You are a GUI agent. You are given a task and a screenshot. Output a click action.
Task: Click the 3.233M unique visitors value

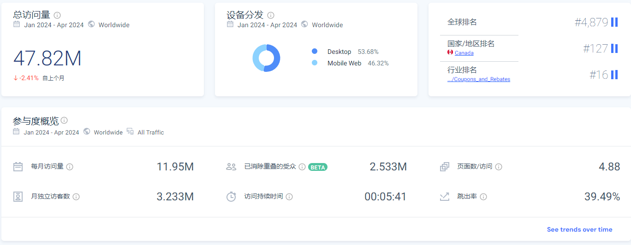(x=175, y=197)
